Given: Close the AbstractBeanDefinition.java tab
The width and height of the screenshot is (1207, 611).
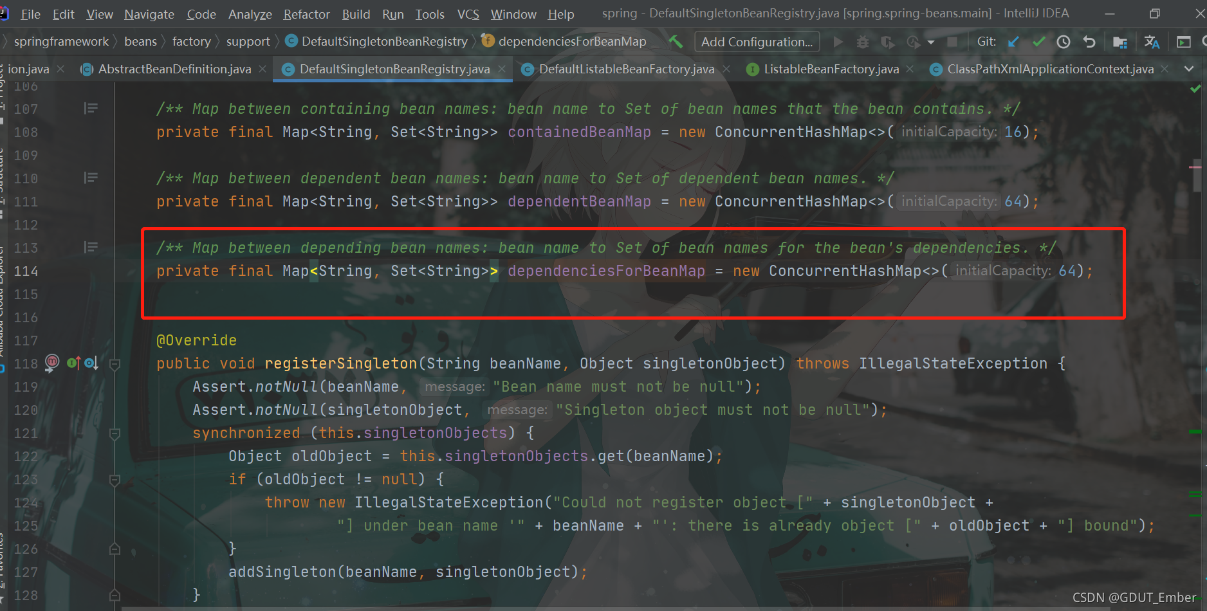Looking at the screenshot, I should [x=263, y=69].
